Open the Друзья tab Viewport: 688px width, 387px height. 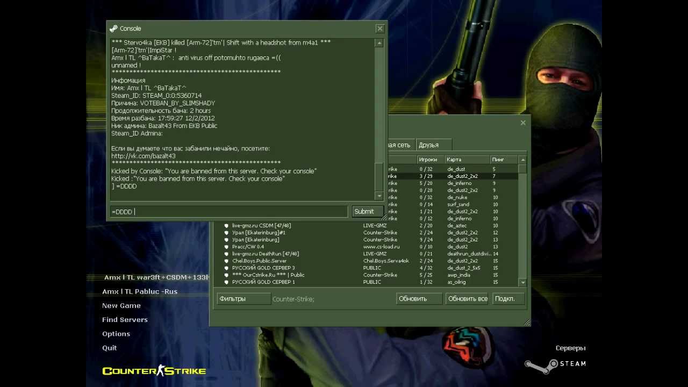pyautogui.click(x=434, y=145)
